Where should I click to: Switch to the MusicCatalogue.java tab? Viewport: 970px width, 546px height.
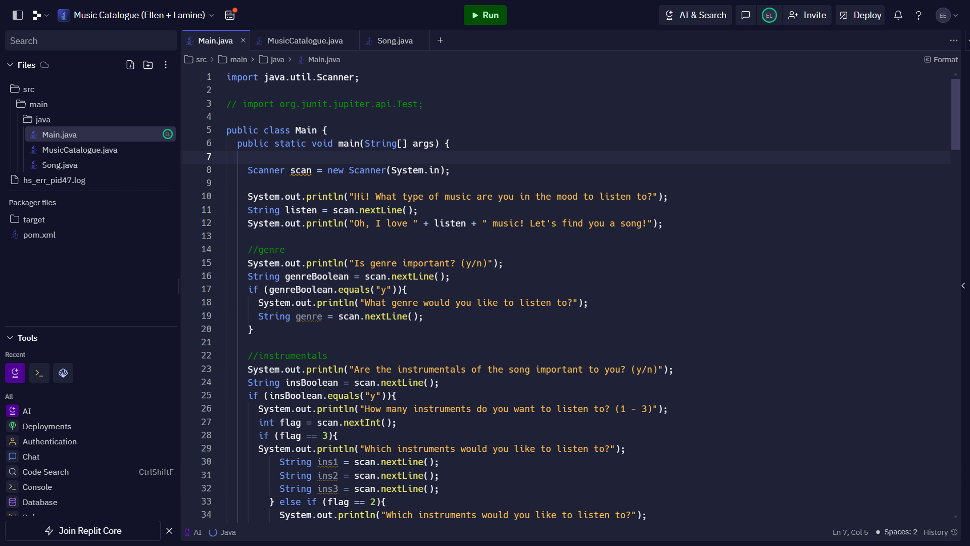pyautogui.click(x=305, y=40)
